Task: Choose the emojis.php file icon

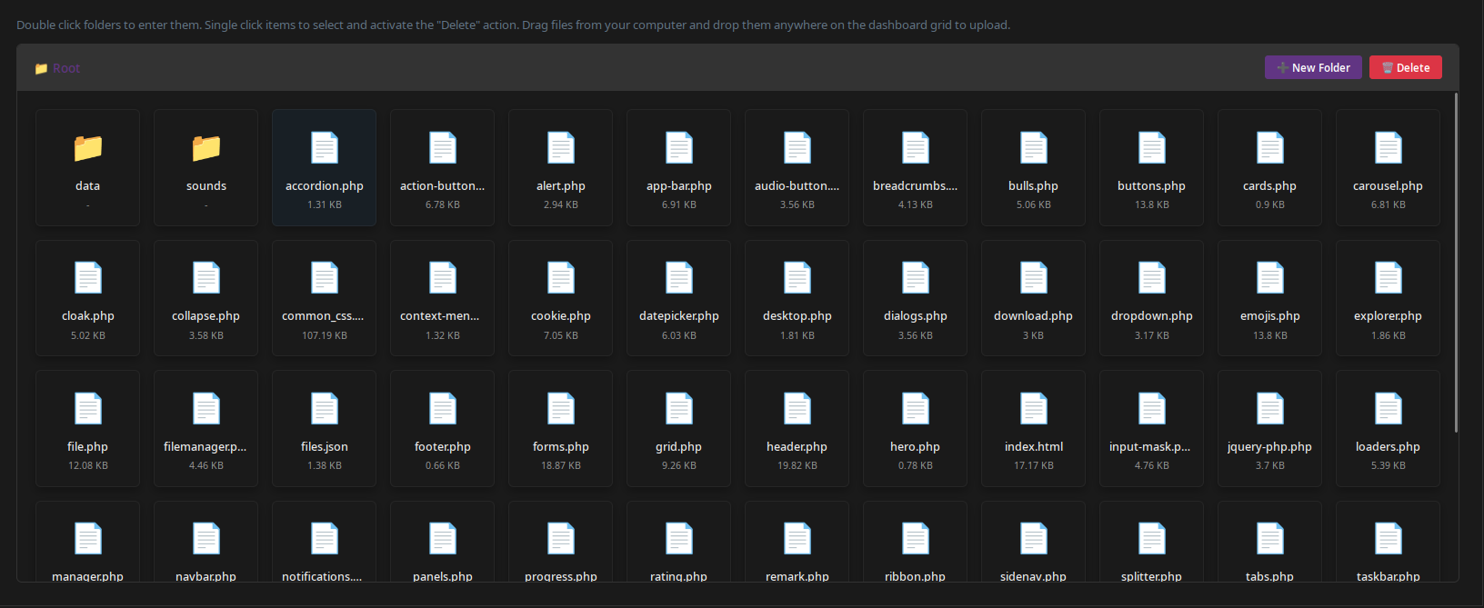Action: click(1270, 278)
